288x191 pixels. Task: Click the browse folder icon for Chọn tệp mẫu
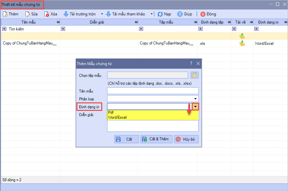(195, 75)
